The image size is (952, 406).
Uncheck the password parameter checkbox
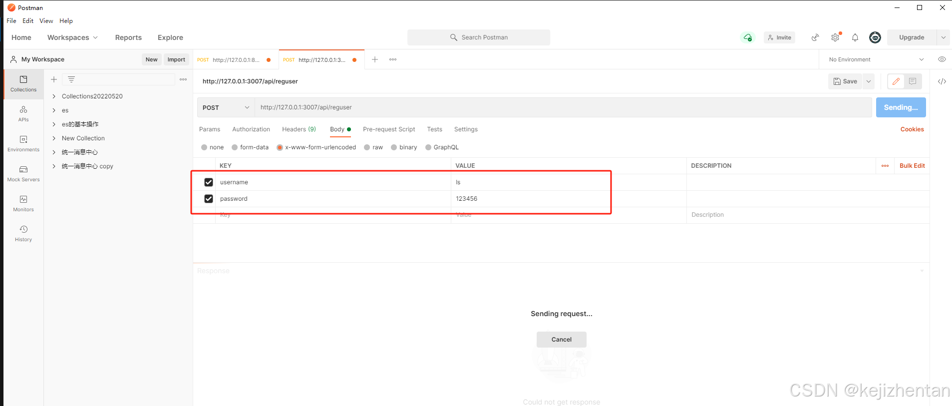coord(209,199)
